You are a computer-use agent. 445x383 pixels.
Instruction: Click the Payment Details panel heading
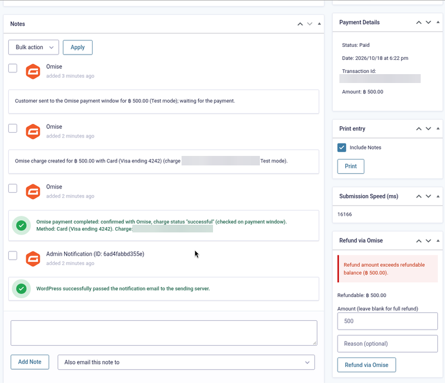(x=360, y=23)
